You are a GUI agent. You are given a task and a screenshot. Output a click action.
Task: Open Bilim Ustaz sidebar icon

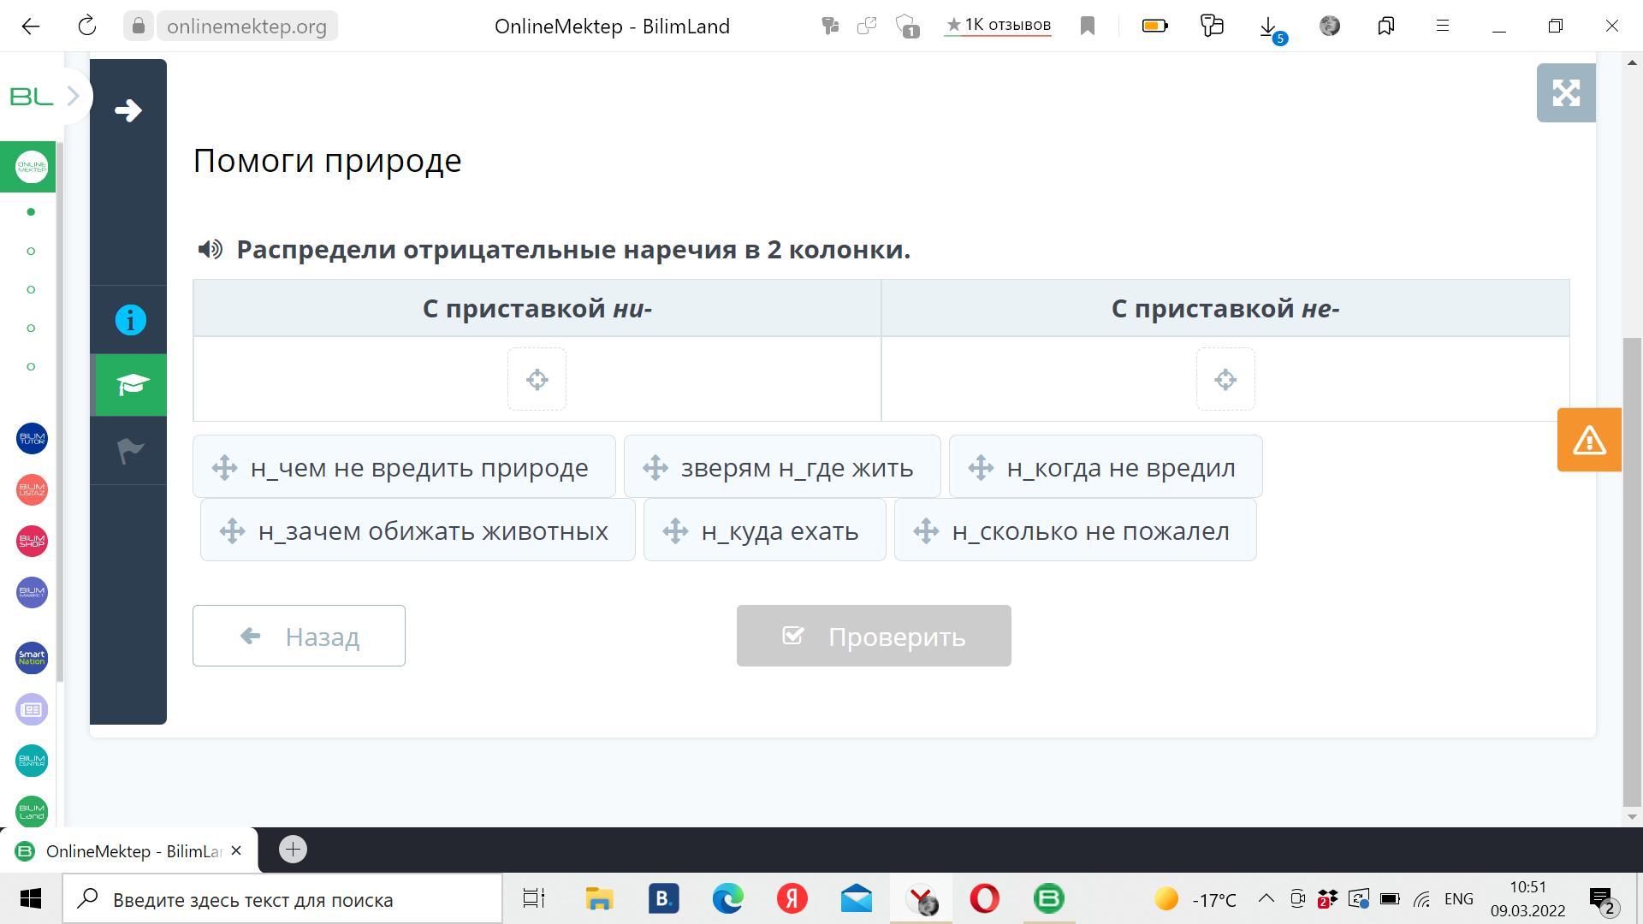pos(32,489)
